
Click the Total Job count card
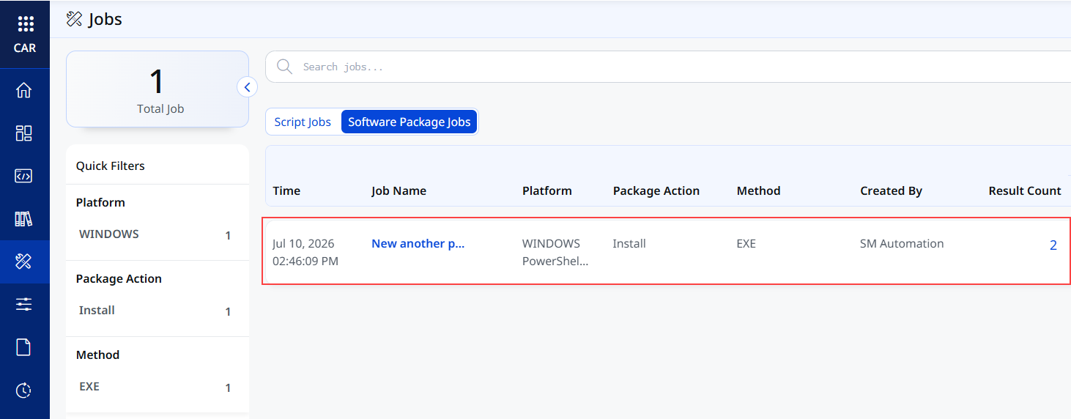[157, 89]
